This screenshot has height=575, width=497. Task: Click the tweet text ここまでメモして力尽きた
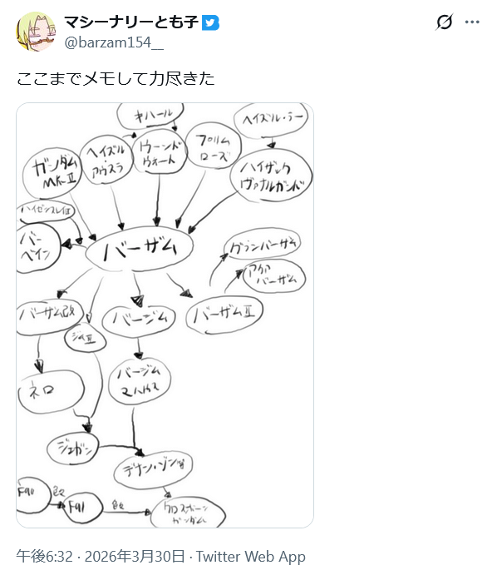(116, 78)
